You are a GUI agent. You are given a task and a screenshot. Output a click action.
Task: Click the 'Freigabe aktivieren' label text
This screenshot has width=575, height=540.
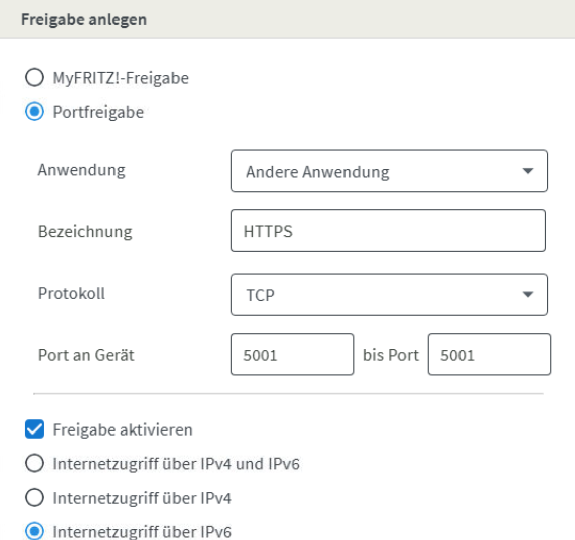(123, 429)
